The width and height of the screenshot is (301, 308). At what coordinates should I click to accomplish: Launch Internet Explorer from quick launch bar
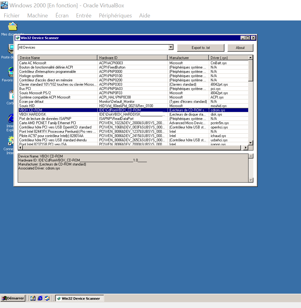[x=40, y=298]
